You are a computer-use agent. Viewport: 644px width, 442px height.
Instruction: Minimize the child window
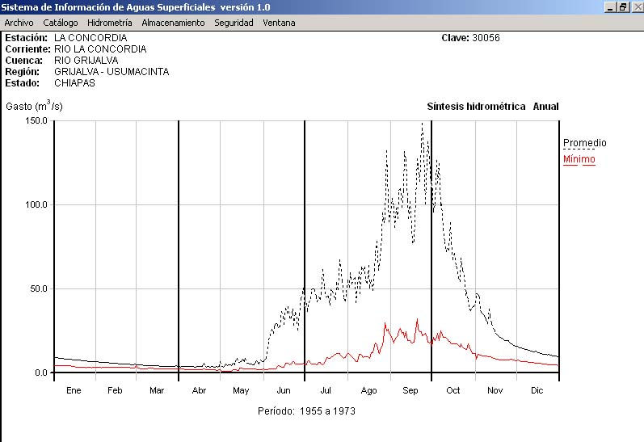[611, 7]
